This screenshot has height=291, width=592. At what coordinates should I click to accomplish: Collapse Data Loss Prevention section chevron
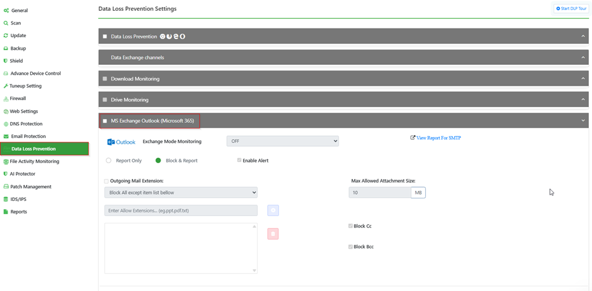coord(583,37)
